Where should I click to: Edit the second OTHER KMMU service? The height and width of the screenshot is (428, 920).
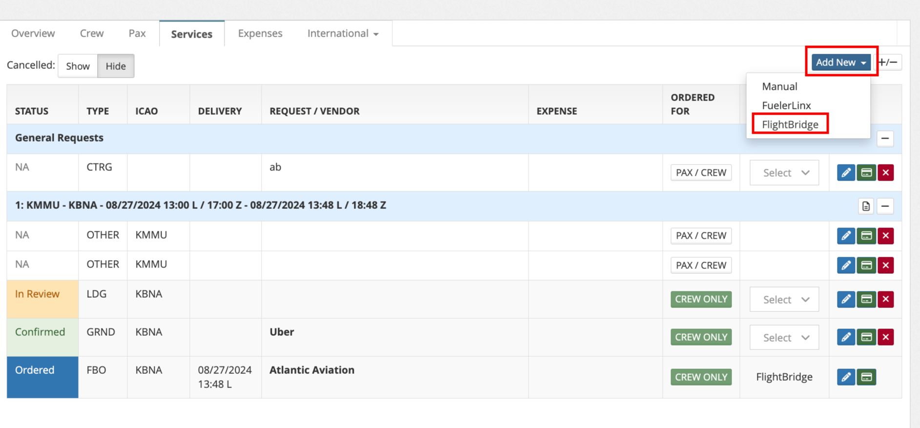click(846, 265)
